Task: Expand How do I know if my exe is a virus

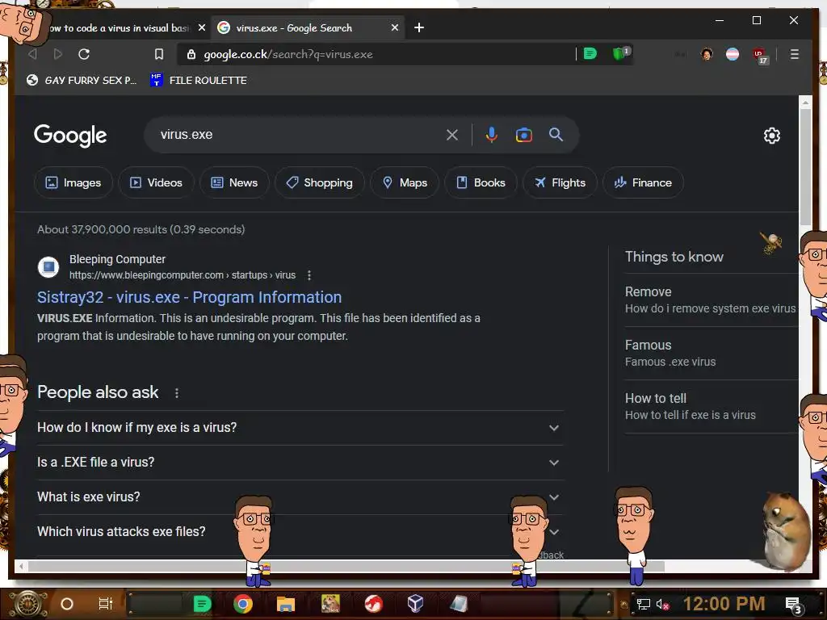Action: click(300, 428)
